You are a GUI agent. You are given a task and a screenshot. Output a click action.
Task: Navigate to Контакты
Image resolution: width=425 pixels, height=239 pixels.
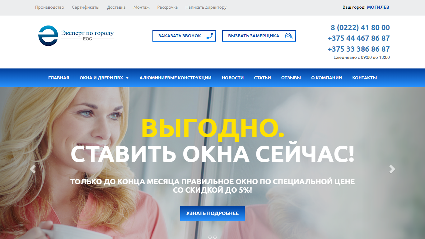(x=365, y=78)
